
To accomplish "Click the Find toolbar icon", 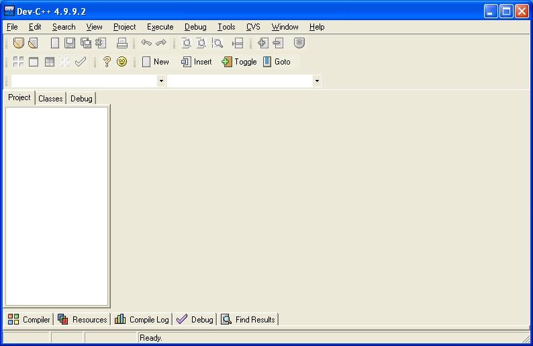I will pos(186,43).
